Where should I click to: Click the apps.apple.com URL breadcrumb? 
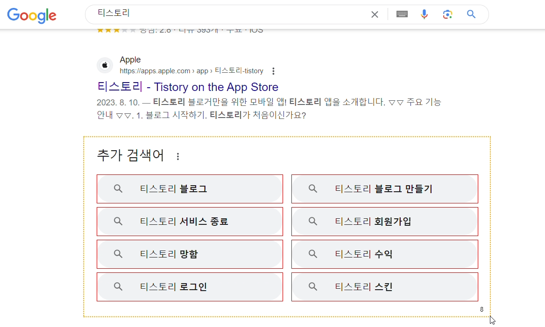[x=191, y=71]
